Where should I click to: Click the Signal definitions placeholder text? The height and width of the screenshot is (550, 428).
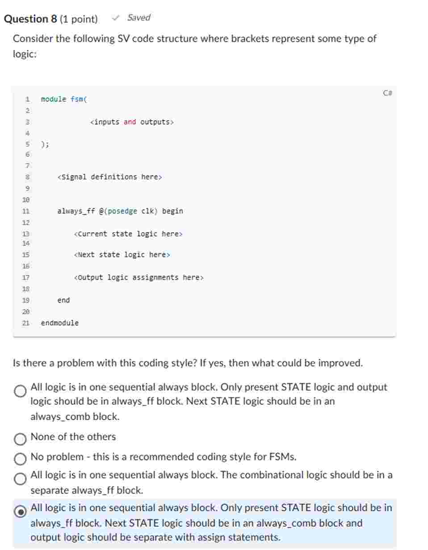109,177
